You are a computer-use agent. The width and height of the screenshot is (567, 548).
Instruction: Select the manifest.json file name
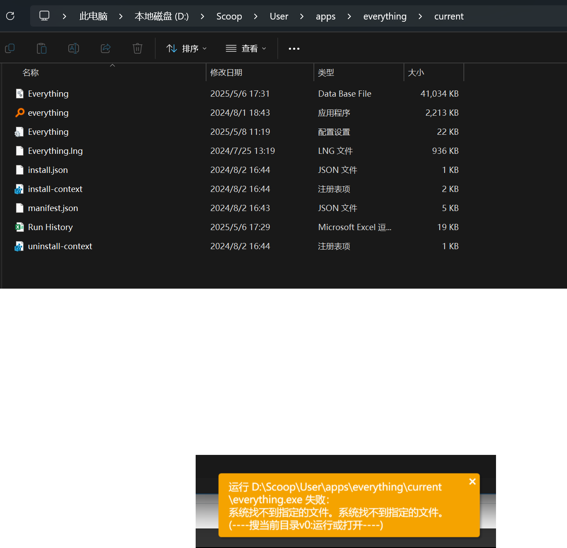[53, 208]
